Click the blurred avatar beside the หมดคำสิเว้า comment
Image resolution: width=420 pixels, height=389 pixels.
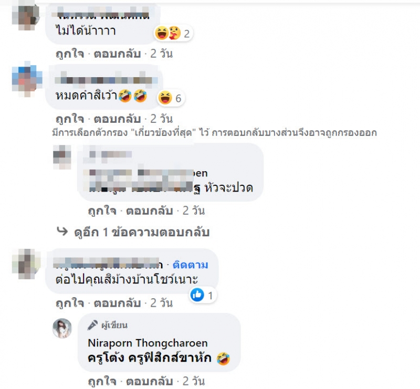coord(27,79)
